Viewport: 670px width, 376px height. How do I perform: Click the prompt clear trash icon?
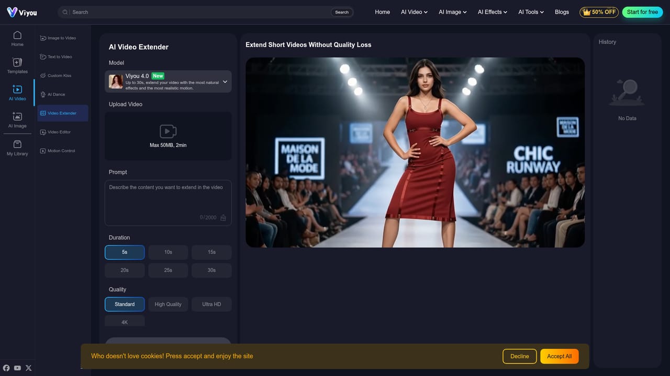[x=223, y=217]
